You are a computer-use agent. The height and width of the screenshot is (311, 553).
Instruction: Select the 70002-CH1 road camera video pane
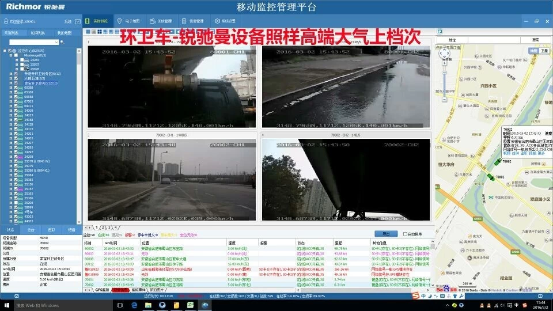[x=172, y=180]
